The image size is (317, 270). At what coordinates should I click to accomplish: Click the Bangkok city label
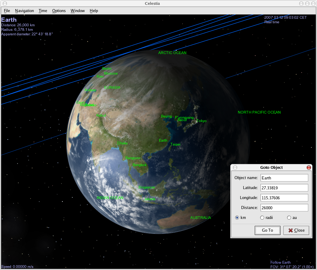click(x=140, y=165)
